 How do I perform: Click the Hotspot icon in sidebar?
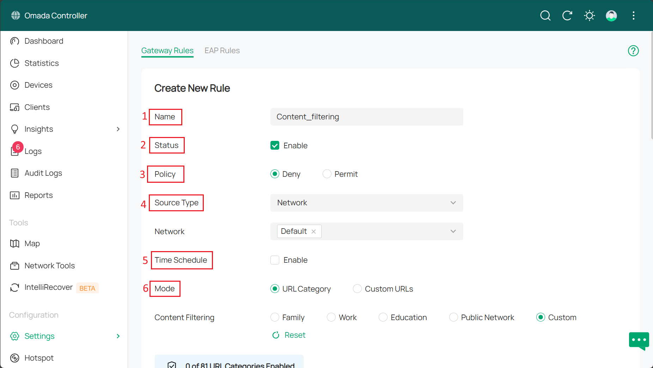[x=14, y=358]
